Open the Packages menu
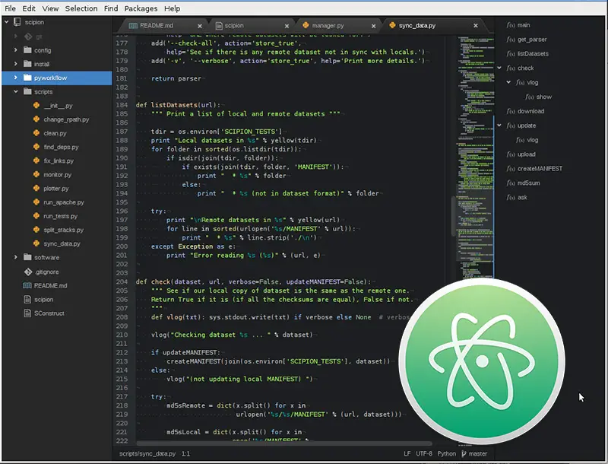The height and width of the screenshot is (464, 608). 139,8
